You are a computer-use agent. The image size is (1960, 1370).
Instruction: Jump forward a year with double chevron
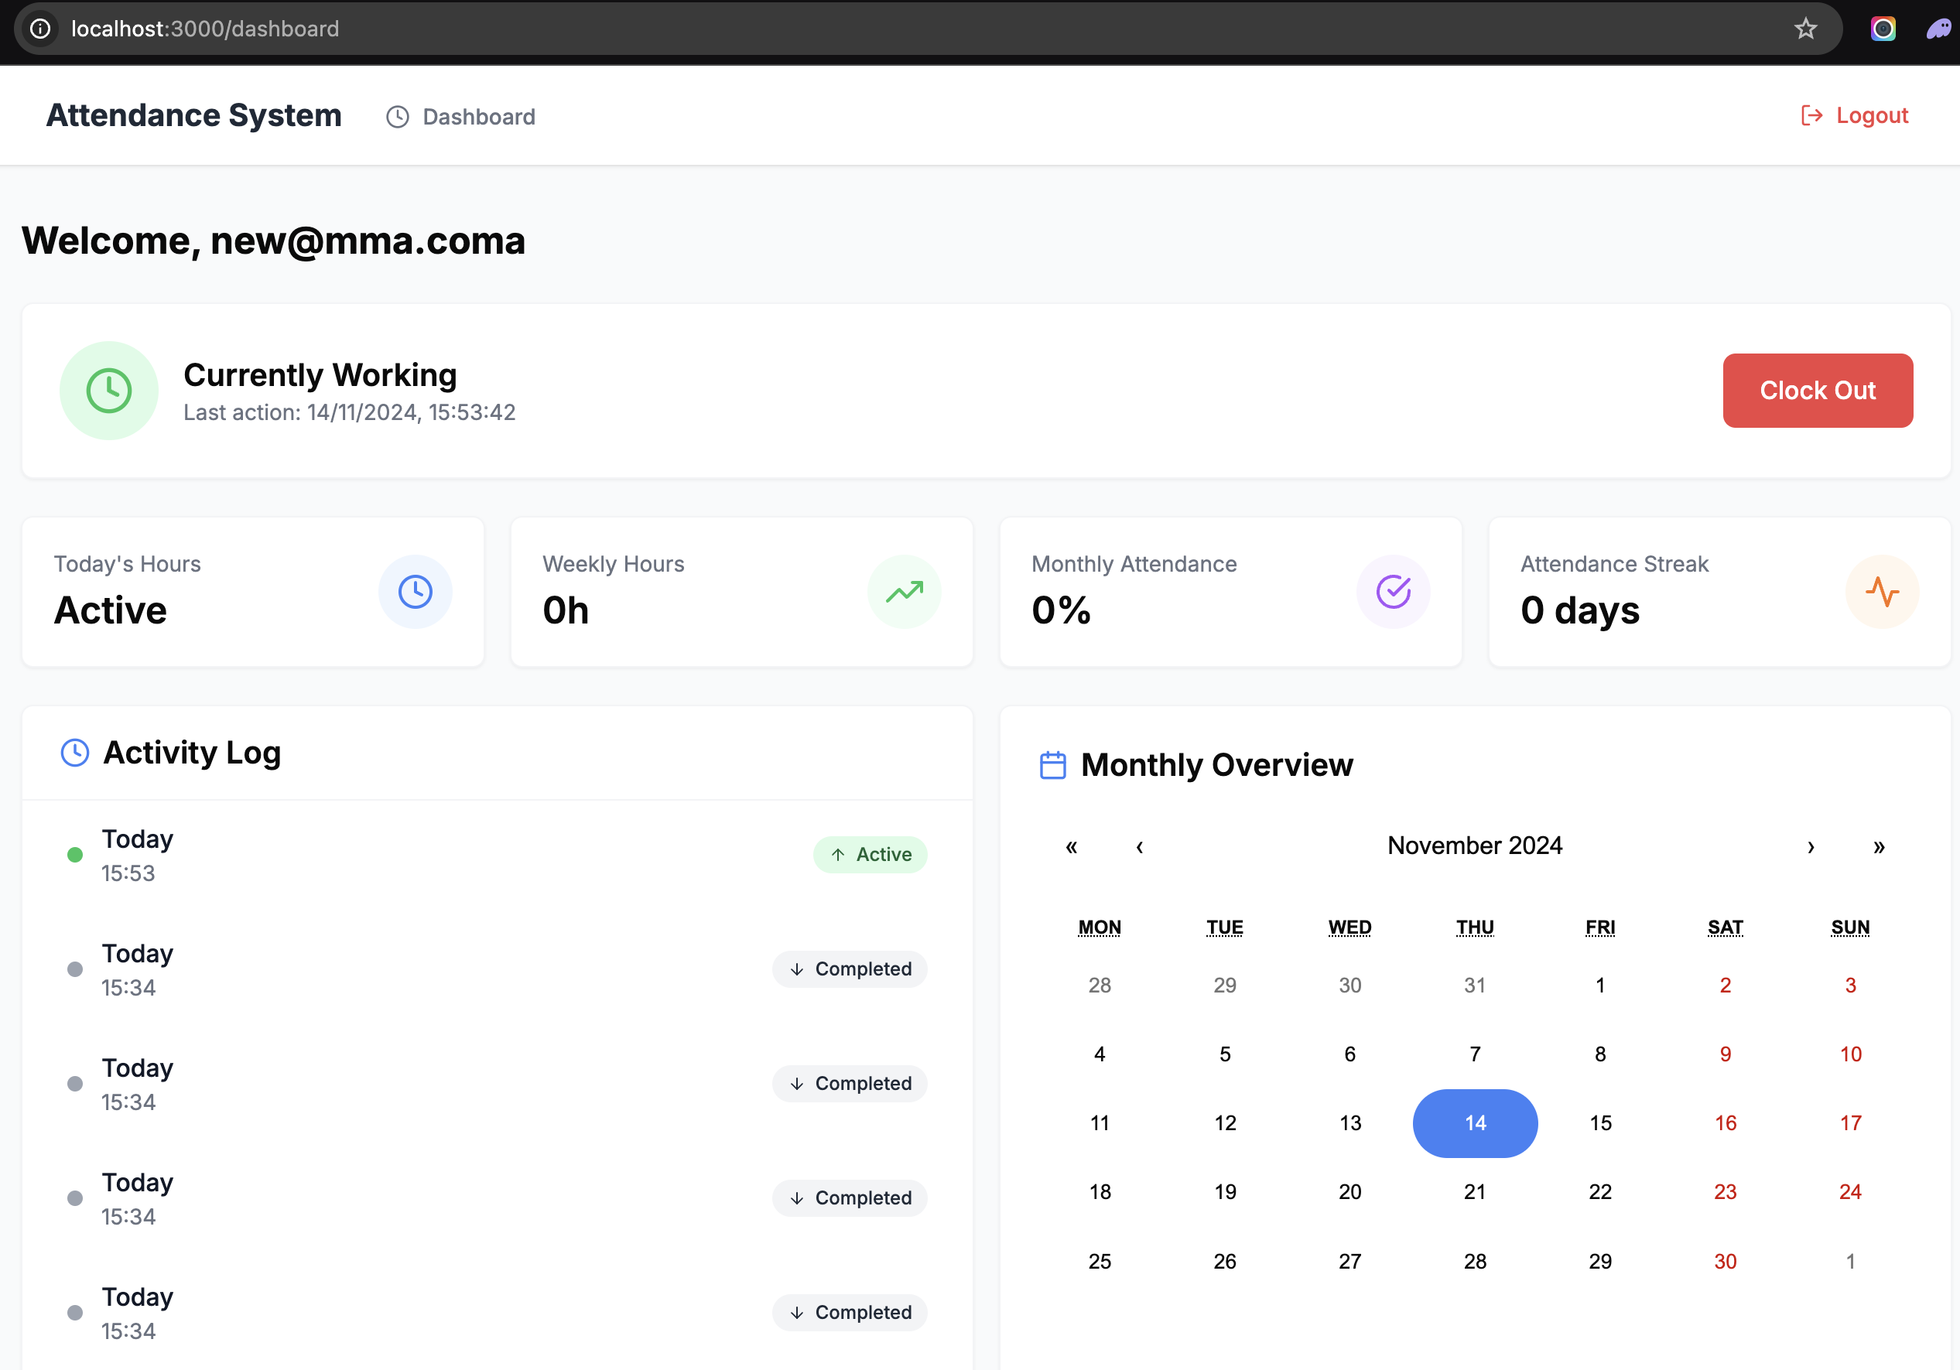click(1879, 846)
